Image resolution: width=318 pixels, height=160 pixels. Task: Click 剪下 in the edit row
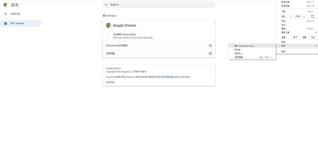[x=296, y=37]
